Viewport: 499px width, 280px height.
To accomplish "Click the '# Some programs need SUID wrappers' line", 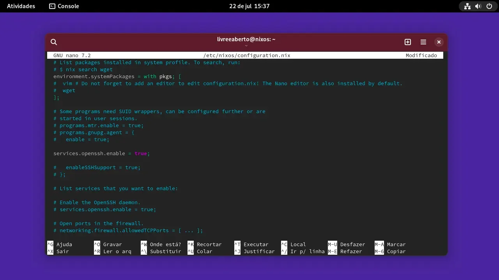I will tap(159, 112).
